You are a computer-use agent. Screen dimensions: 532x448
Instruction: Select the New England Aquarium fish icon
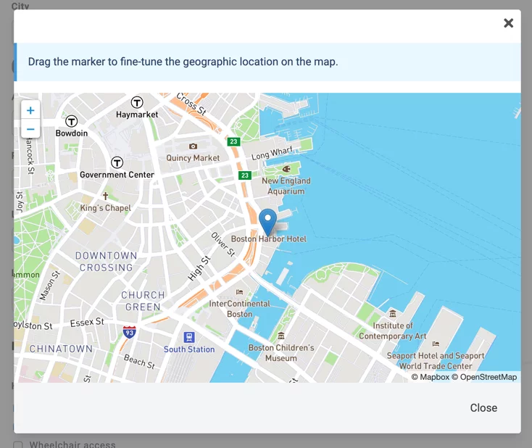point(286,169)
